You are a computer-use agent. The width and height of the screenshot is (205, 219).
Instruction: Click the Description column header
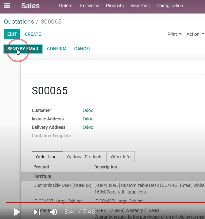(x=106, y=167)
